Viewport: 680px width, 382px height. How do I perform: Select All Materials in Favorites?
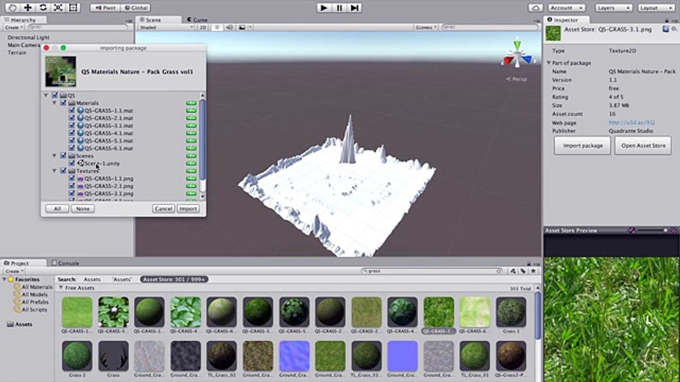pyautogui.click(x=33, y=287)
